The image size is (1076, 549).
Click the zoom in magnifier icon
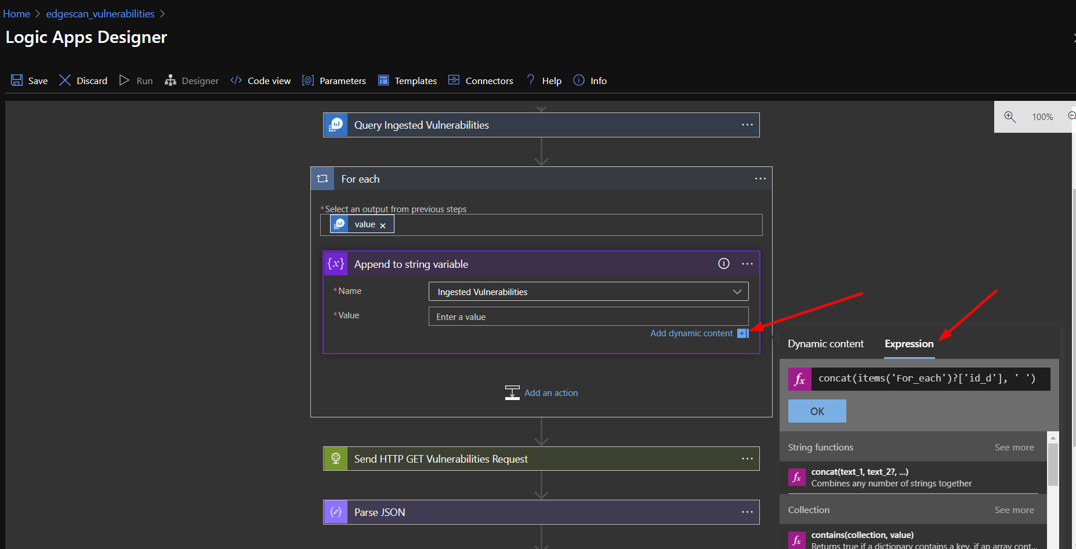(1010, 117)
